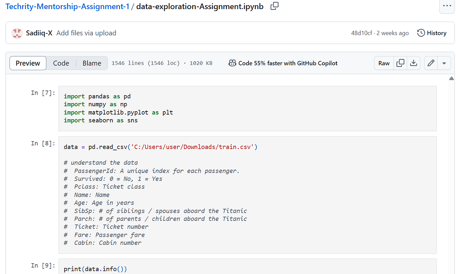The width and height of the screenshot is (456, 274).
Task: View the 'Add files via upload' commit
Action: (86, 33)
